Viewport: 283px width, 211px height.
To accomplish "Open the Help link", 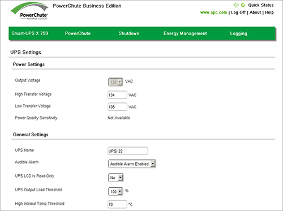I will click(x=269, y=12).
